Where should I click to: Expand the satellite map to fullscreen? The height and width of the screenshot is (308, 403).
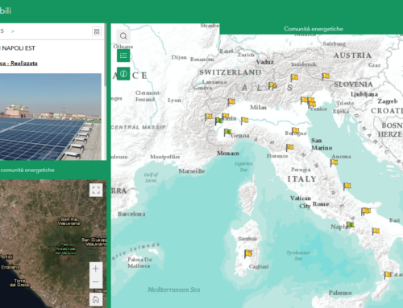coord(96,190)
